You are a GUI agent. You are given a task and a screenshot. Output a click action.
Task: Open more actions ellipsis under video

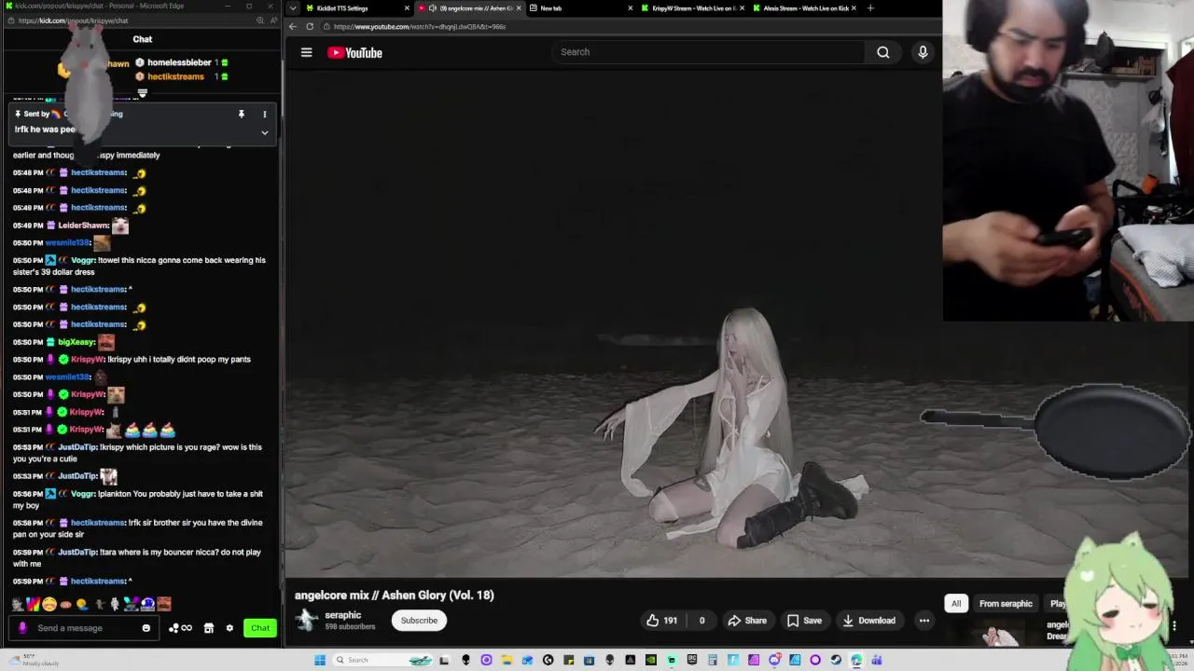point(923,621)
